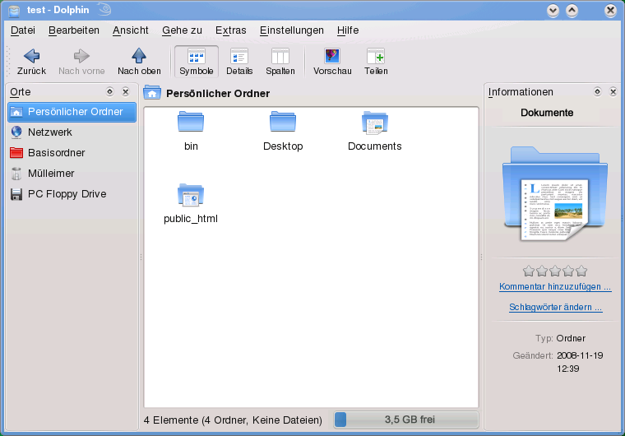
Task: Rate with the fifth star
Action: 581,271
